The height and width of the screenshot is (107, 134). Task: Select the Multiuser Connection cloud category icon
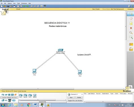14,101
